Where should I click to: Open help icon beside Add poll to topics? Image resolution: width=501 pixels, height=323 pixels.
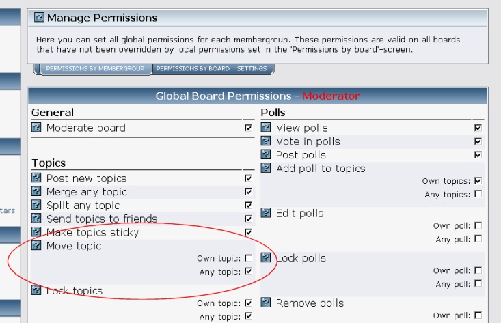266,167
